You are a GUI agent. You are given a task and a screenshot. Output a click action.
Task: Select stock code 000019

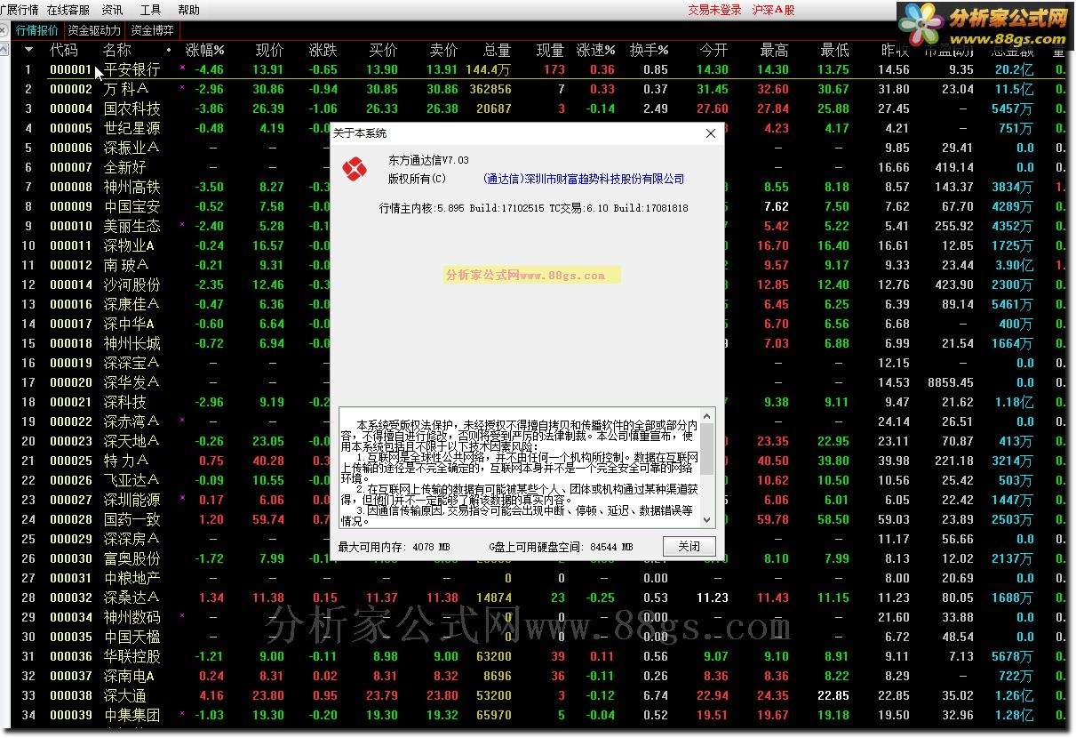71,363
